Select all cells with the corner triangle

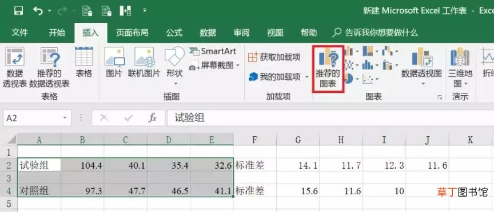point(11,140)
